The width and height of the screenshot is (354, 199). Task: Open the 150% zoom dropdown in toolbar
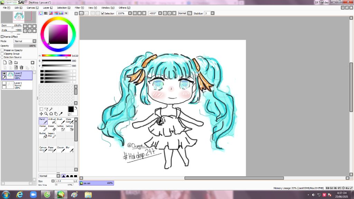pyautogui.click(x=130, y=13)
